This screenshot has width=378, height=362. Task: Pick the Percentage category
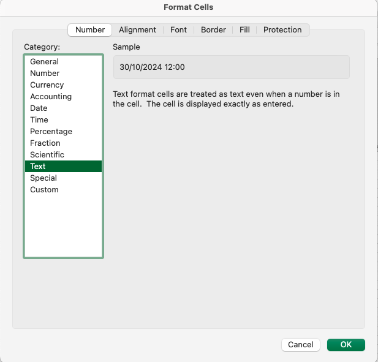click(x=51, y=132)
